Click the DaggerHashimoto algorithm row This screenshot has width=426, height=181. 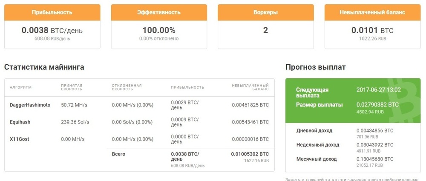tap(139, 105)
